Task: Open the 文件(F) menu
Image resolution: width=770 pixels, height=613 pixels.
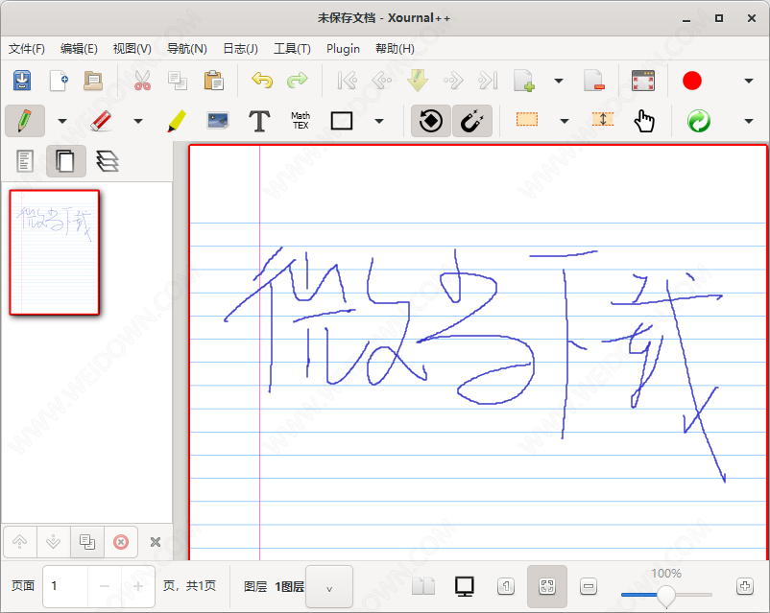Action: [27, 49]
